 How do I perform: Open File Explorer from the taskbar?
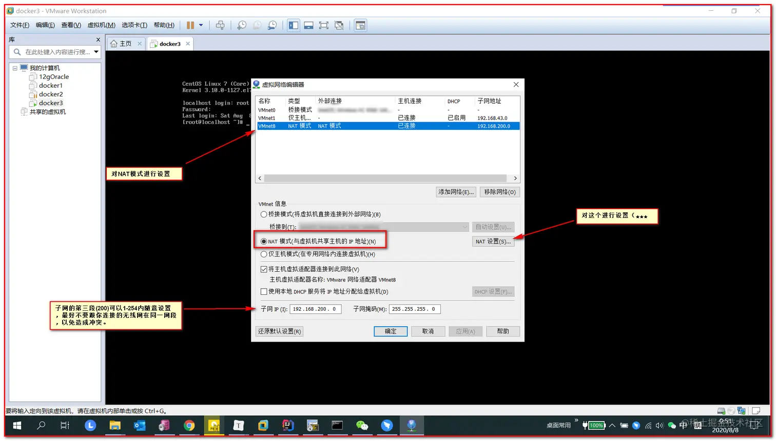point(115,426)
